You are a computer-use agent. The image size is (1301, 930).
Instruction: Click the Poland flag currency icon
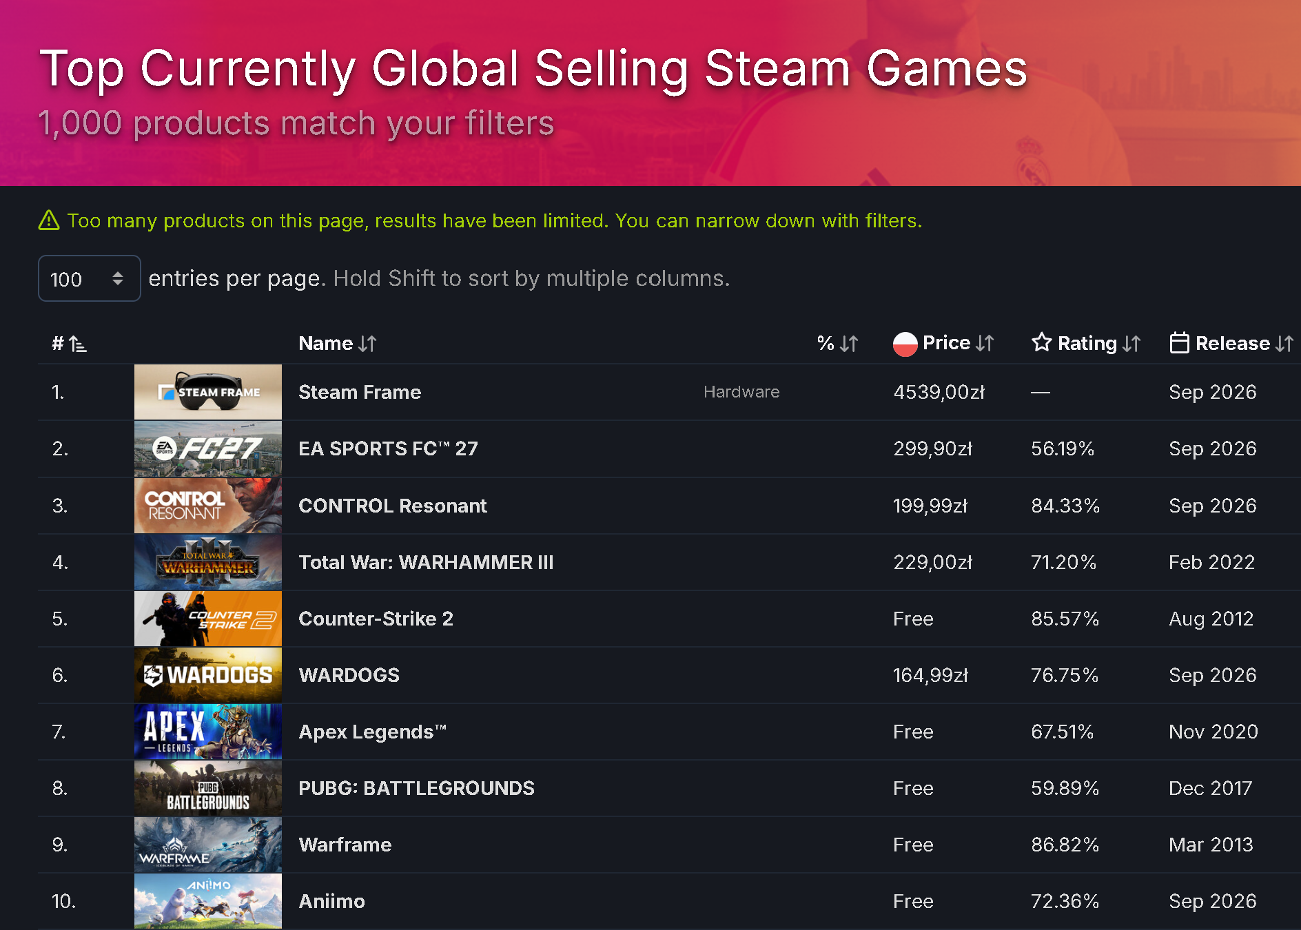point(905,344)
